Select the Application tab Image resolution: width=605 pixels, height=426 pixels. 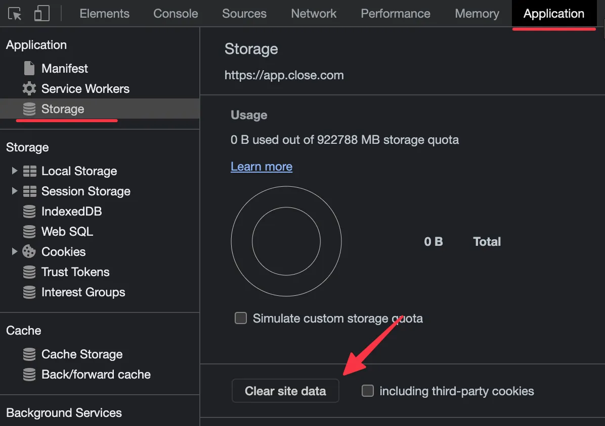point(554,14)
